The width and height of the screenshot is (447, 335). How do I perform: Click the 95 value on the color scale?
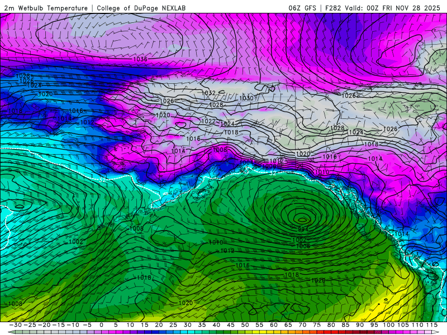click(x=374, y=325)
